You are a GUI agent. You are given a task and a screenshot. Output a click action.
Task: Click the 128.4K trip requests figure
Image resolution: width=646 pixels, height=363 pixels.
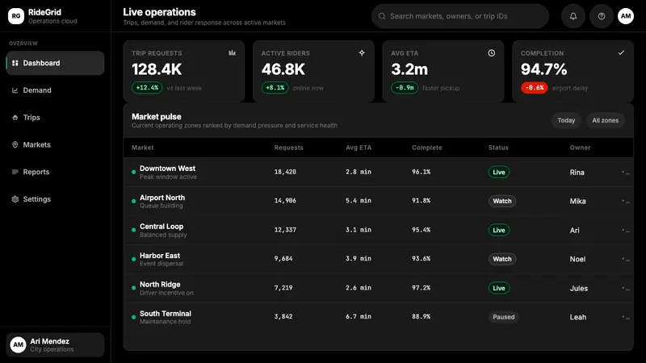click(x=157, y=69)
